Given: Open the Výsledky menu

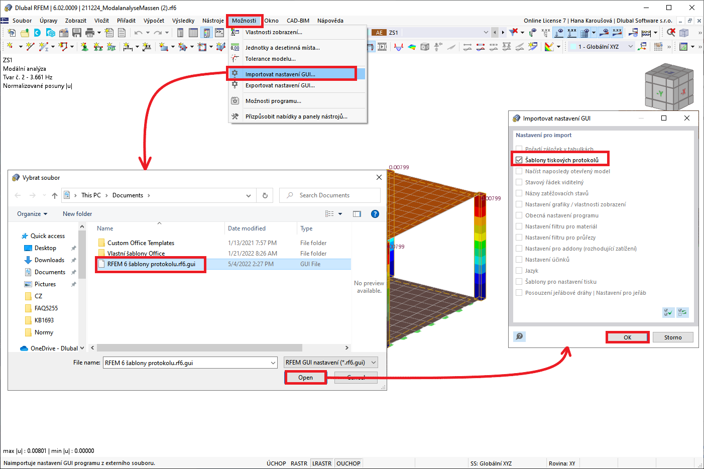Looking at the screenshot, I should [183, 21].
